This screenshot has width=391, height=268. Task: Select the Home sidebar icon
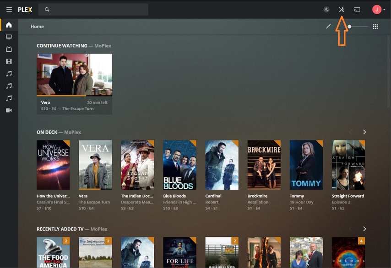(9, 25)
